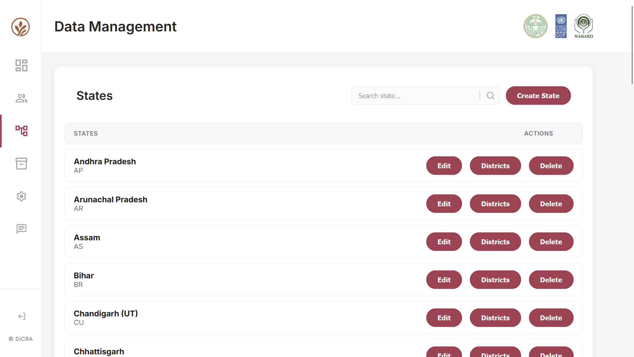
Task: Click the UNDP logo
Action: click(561, 26)
